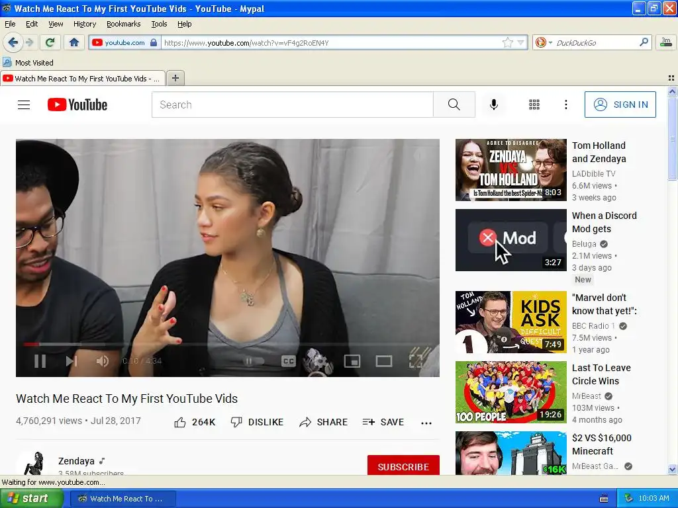
Task: Click the YouTube search magnifier button
Action: click(454, 105)
